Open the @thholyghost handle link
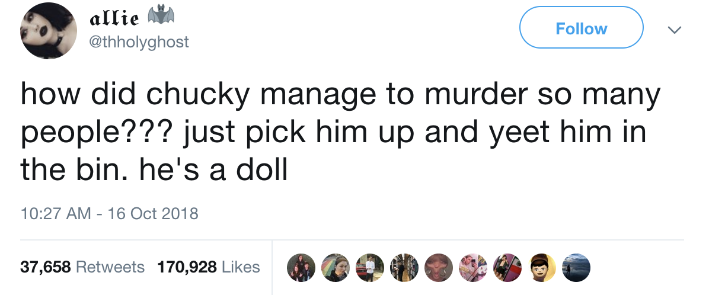Viewport: 709px width, 295px height. pyautogui.click(x=138, y=43)
